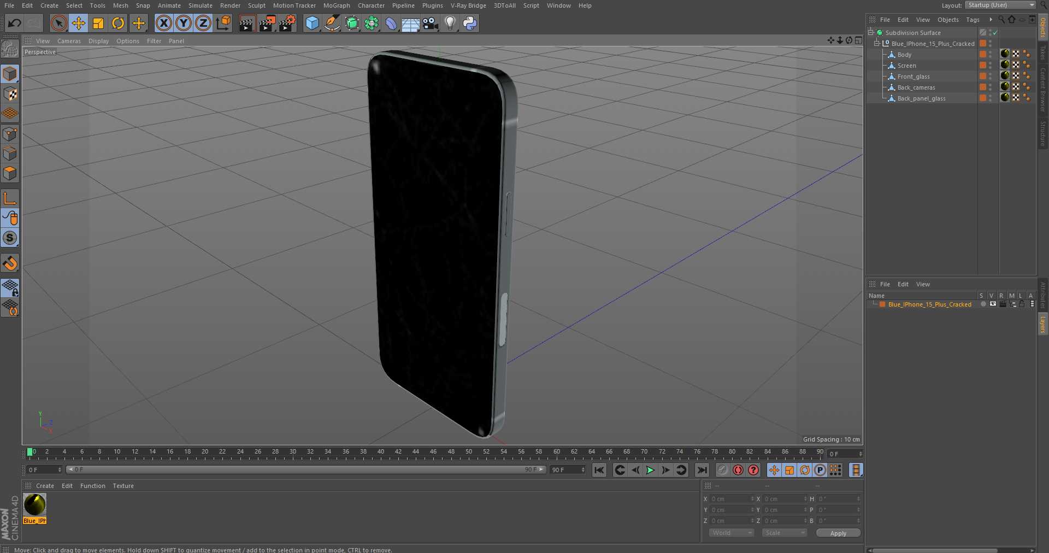Click the Apply button
Image resolution: width=1049 pixels, height=553 pixels.
coord(838,533)
